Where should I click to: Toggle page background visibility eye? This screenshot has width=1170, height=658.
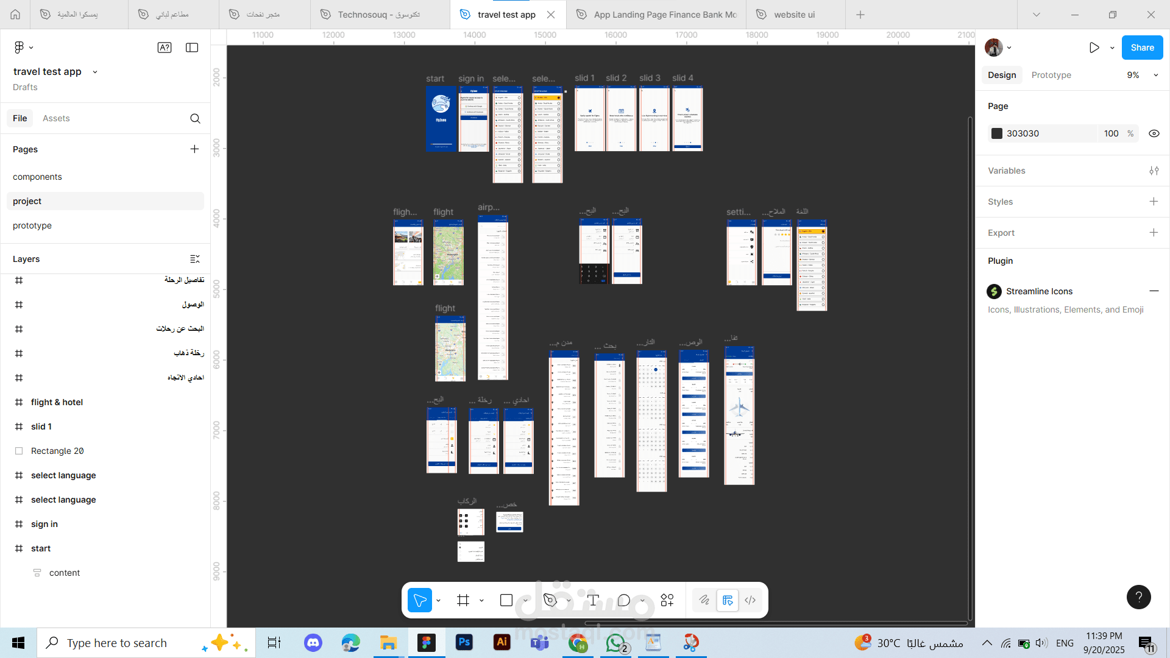(x=1154, y=133)
